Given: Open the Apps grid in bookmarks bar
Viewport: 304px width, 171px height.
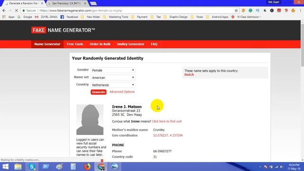Looking at the screenshot, I should (x=9, y=17).
